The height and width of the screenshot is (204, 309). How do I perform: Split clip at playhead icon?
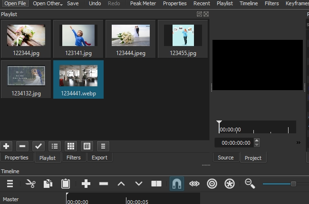tap(156, 184)
